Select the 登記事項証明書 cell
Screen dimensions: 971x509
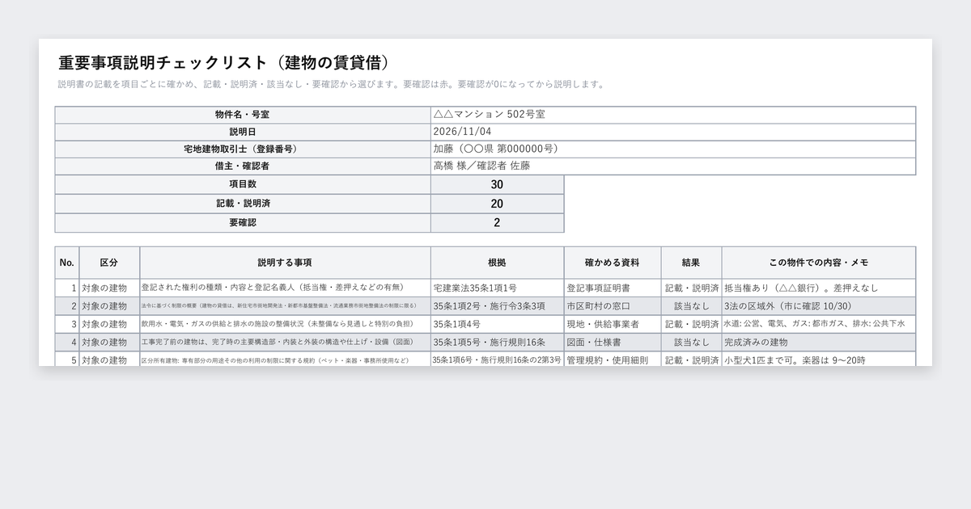[613, 288]
